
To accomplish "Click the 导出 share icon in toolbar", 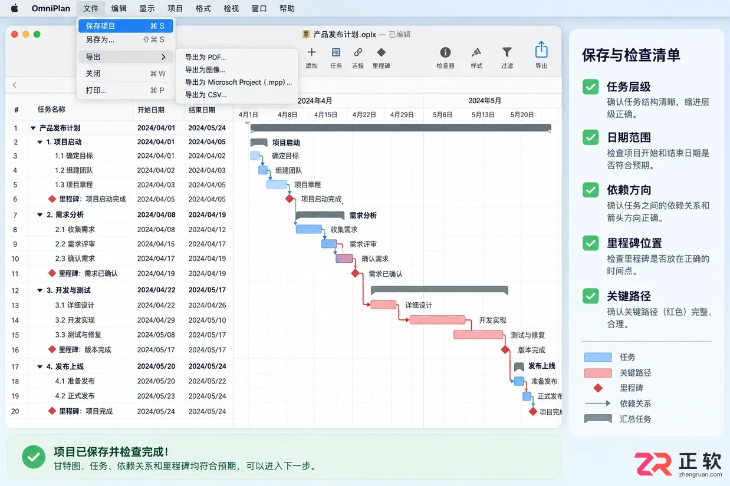I will tap(541, 49).
